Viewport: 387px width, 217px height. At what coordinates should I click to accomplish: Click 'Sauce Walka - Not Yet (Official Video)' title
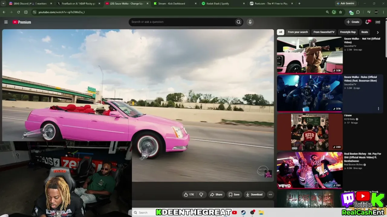362,40
